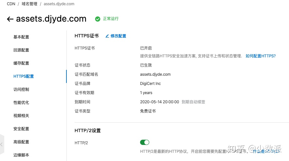Open 访问控制 configuration
289x161 pixels.
click(21, 90)
